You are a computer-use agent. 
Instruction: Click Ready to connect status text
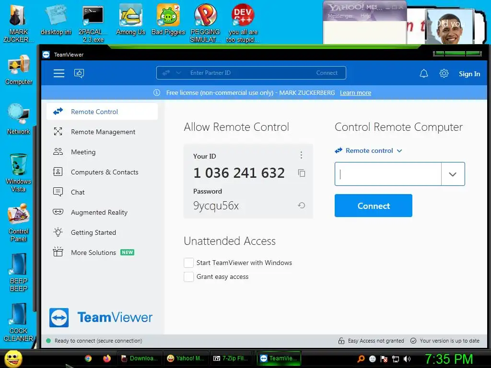[x=98, y=341]
